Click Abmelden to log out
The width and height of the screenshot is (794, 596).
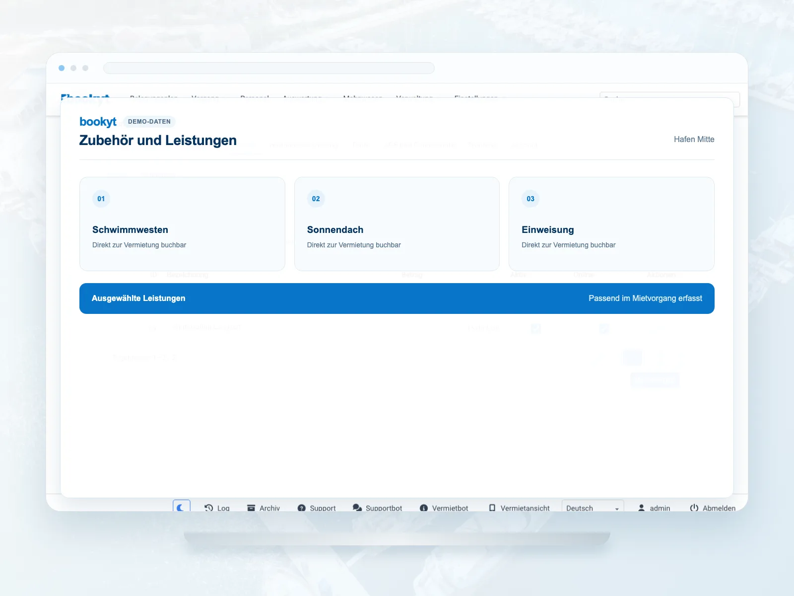[x=713, y=508]
